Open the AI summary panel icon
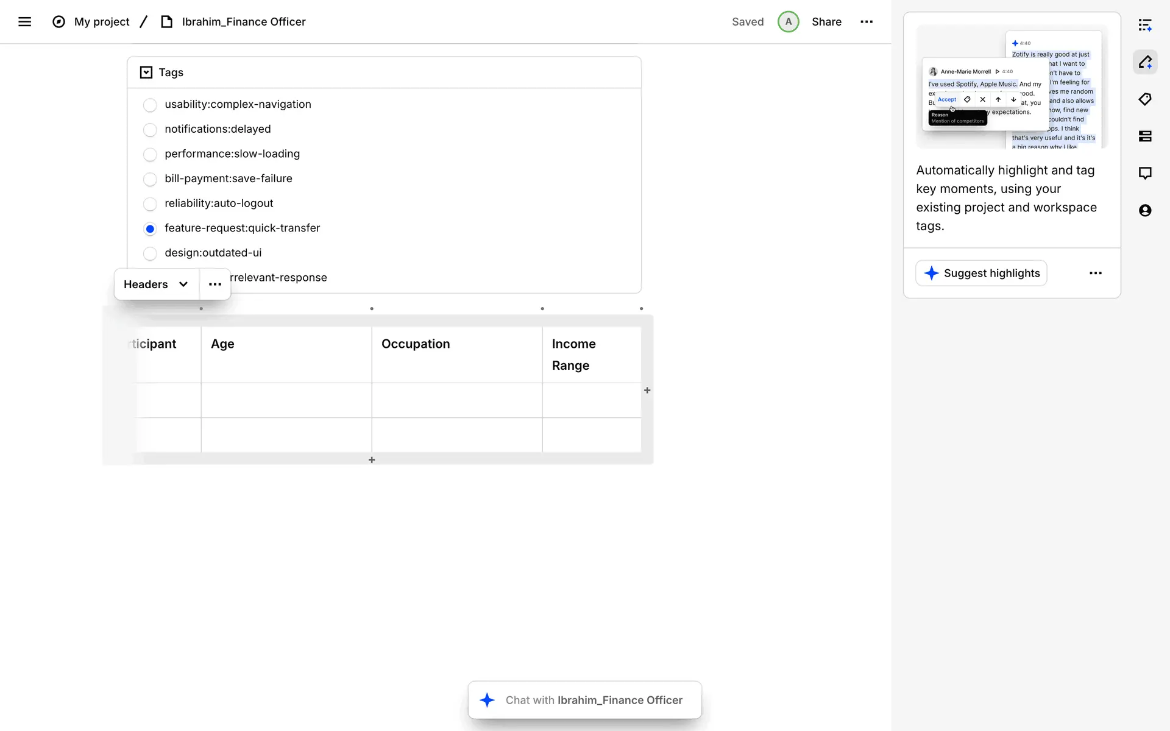 [x=1145, y=25]
